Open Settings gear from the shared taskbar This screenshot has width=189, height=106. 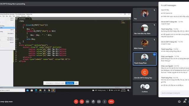[45, 90]
